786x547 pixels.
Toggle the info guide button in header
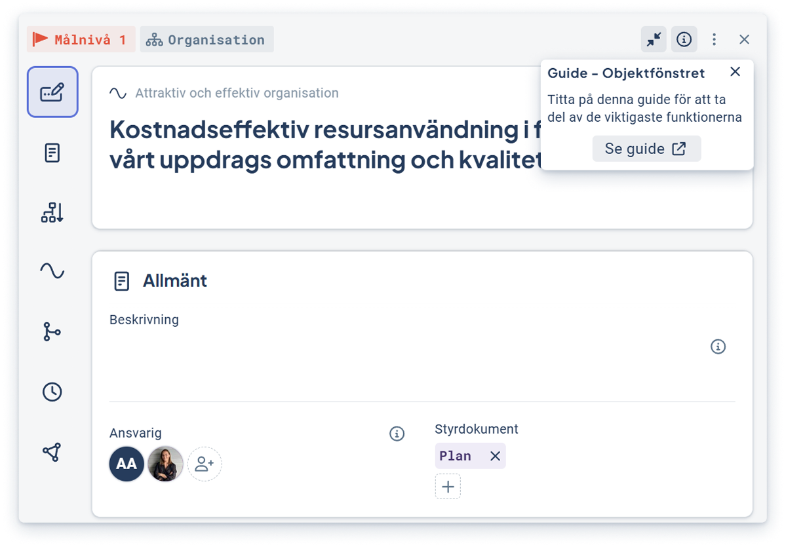[x=684, y=39]
